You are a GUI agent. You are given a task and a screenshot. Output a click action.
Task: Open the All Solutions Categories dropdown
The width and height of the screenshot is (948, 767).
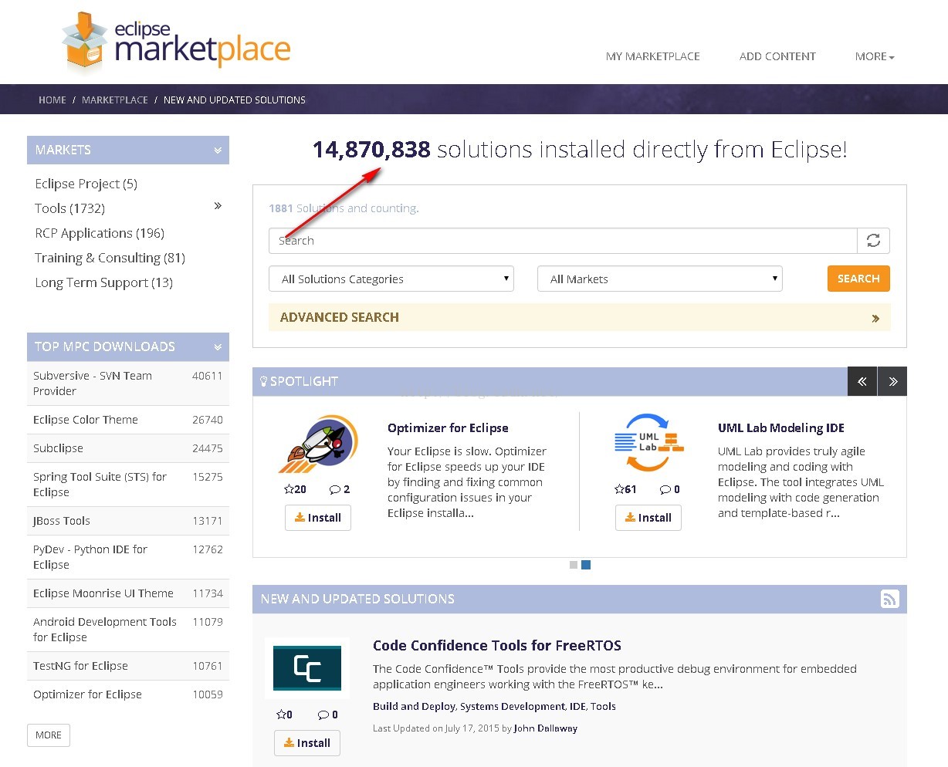tap(391, 279)
